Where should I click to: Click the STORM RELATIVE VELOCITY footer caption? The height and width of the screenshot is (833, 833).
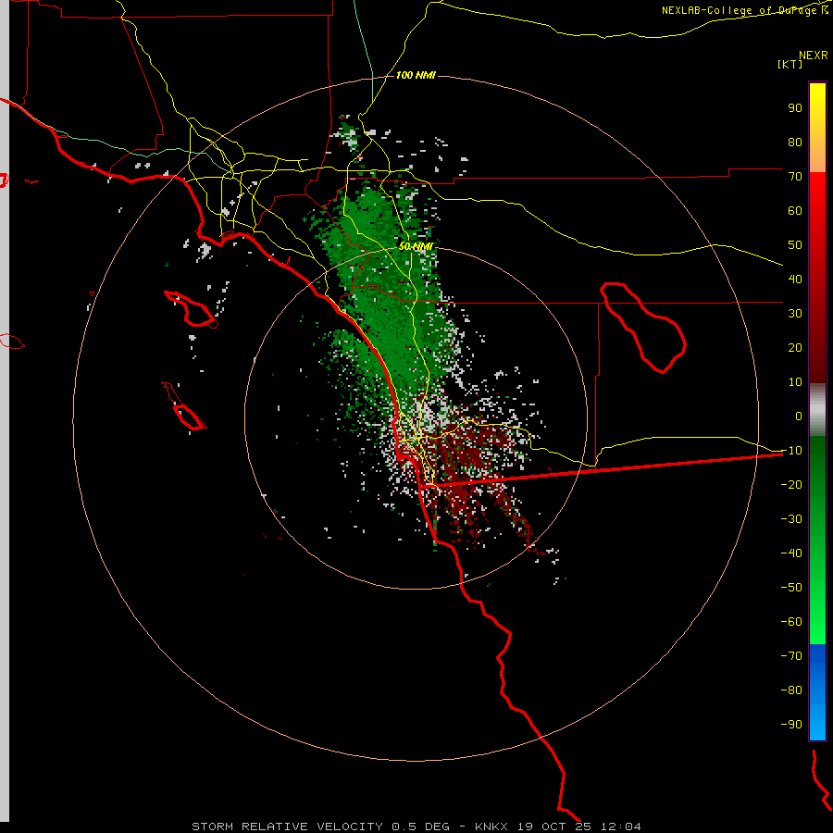click(x=416, y=827)
